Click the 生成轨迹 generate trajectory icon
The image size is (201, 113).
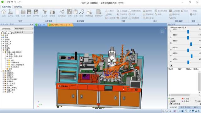tap(62, 13)
